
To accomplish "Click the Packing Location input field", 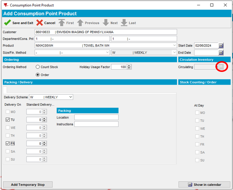I will [96, 117].
